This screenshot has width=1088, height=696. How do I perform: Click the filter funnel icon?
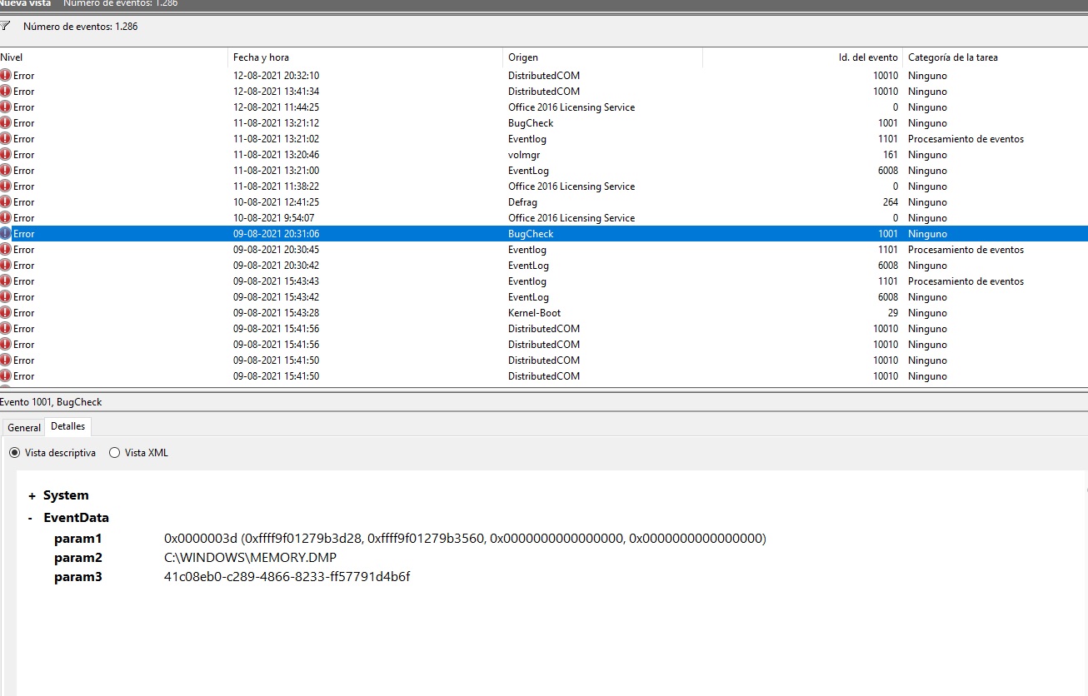[x=5, y=27]
